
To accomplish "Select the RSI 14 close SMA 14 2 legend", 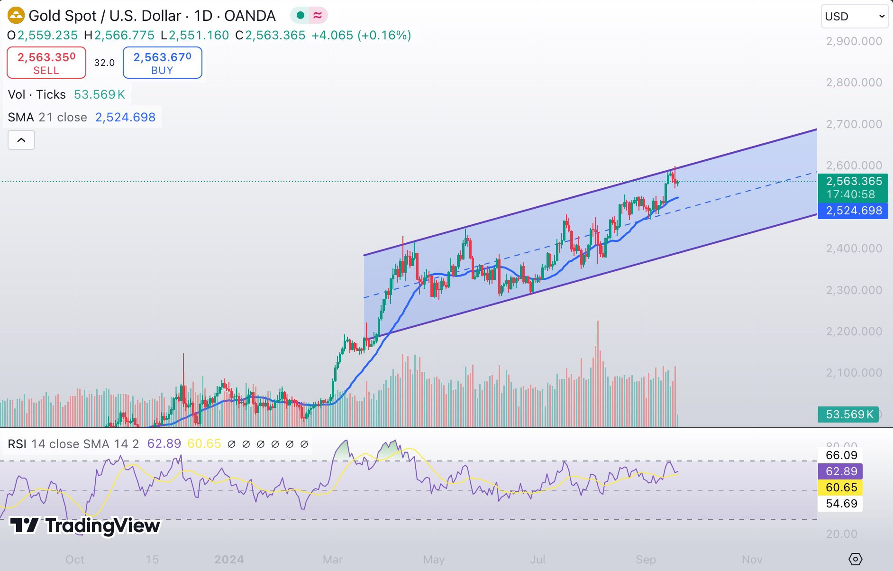I will 73,444.
